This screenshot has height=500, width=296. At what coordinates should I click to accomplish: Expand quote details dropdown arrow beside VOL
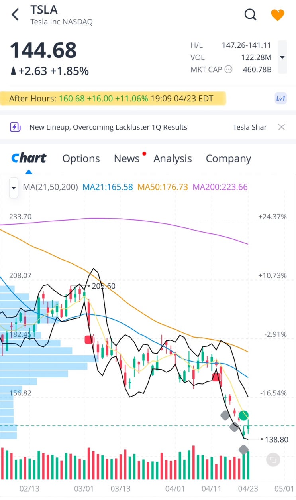coord(282,57)
